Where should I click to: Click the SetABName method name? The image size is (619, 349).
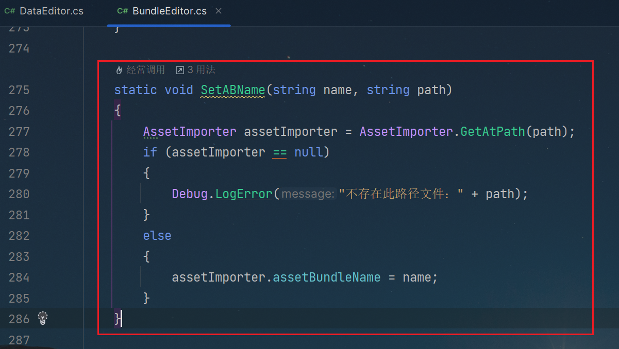click(232, 90)
